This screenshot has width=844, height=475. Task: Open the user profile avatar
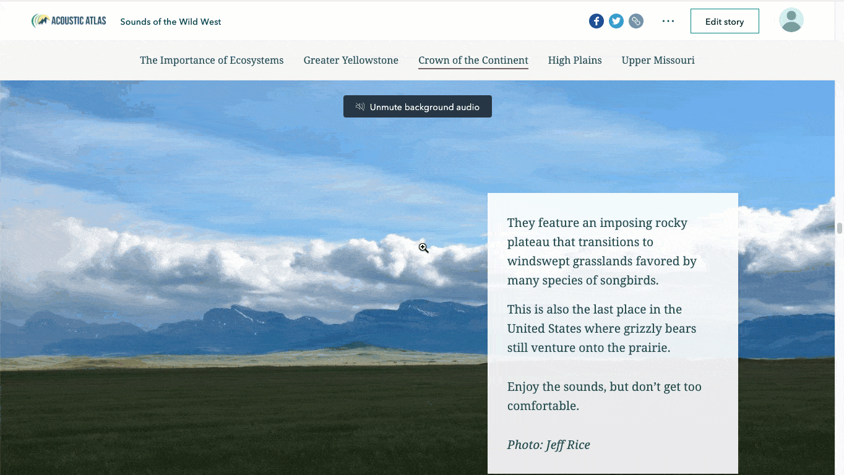tap(791, 20)
